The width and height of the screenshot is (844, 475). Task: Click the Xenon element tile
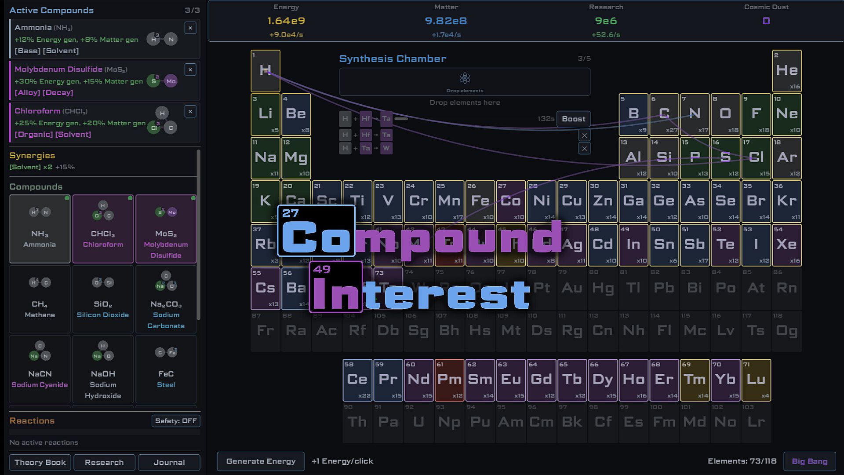pyautogui.click(x=786, y=245)
